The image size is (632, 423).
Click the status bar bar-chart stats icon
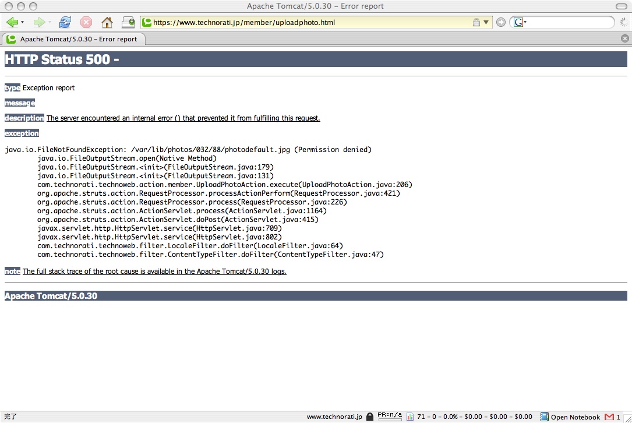coord(410,417)
